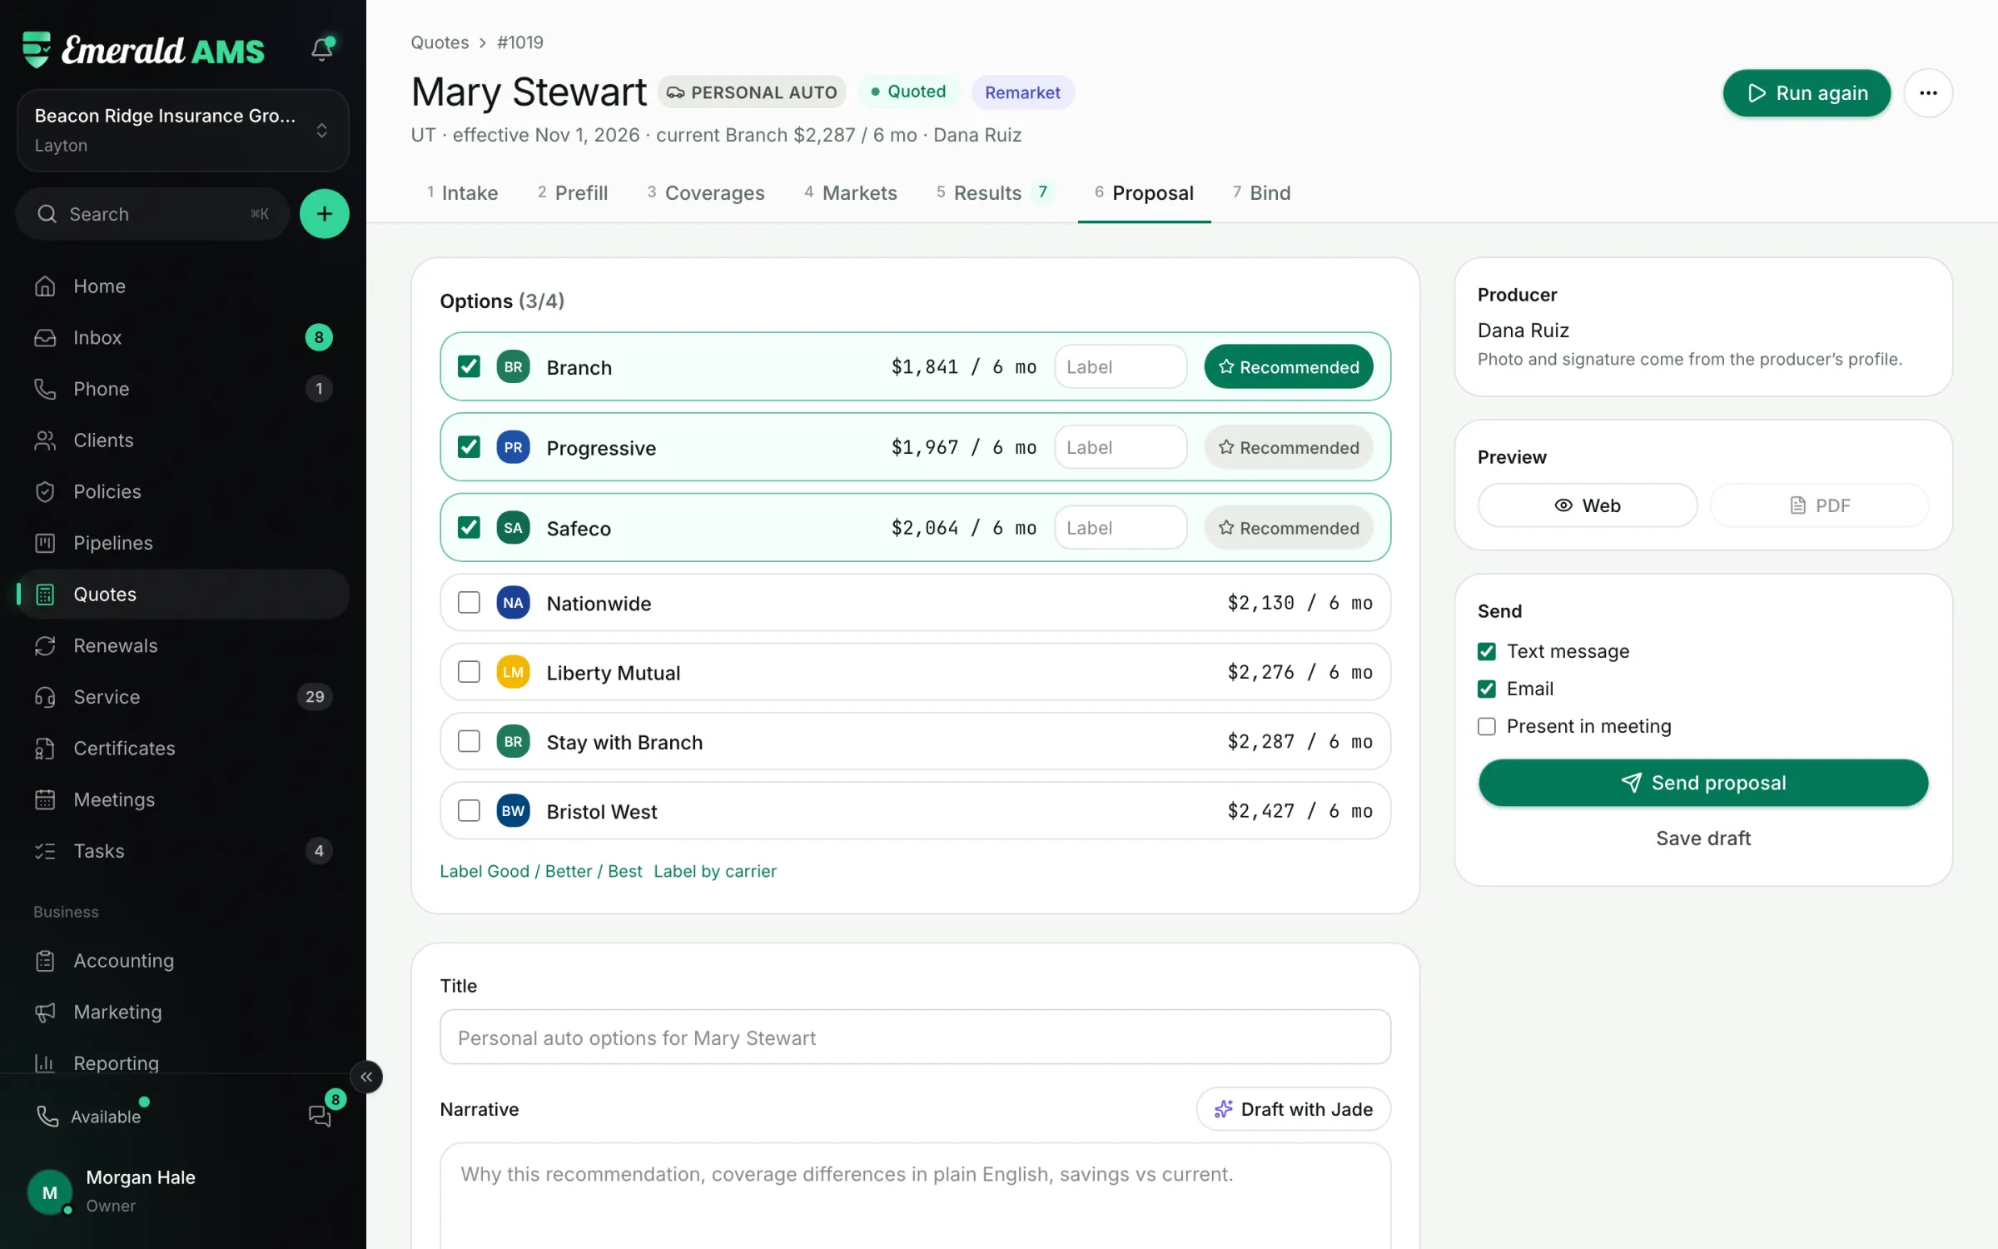Open the Home sidebar item
Image resolution: width=1998 pixels, height=1249 pixels.
(182, 286)
